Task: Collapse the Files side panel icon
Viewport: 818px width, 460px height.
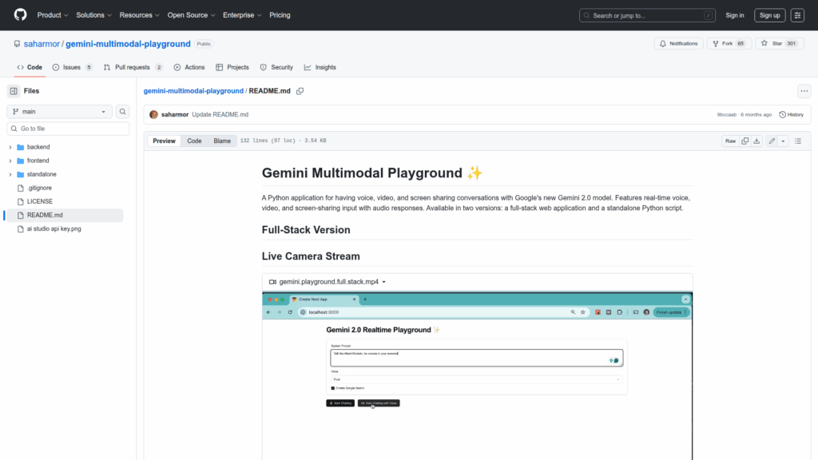Action: pyautogui.click(x=14, y=91)
